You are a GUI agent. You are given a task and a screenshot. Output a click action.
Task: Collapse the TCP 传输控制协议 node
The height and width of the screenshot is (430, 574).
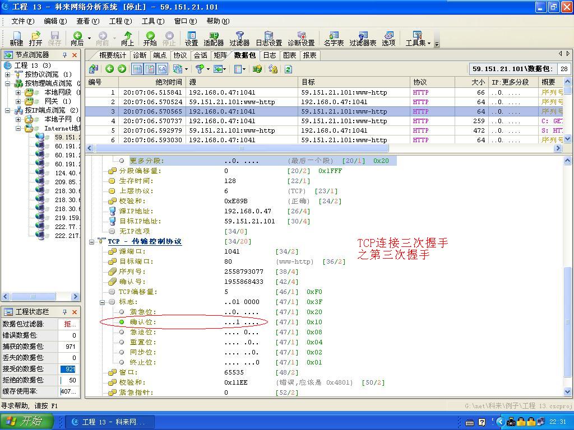[91, 241]
